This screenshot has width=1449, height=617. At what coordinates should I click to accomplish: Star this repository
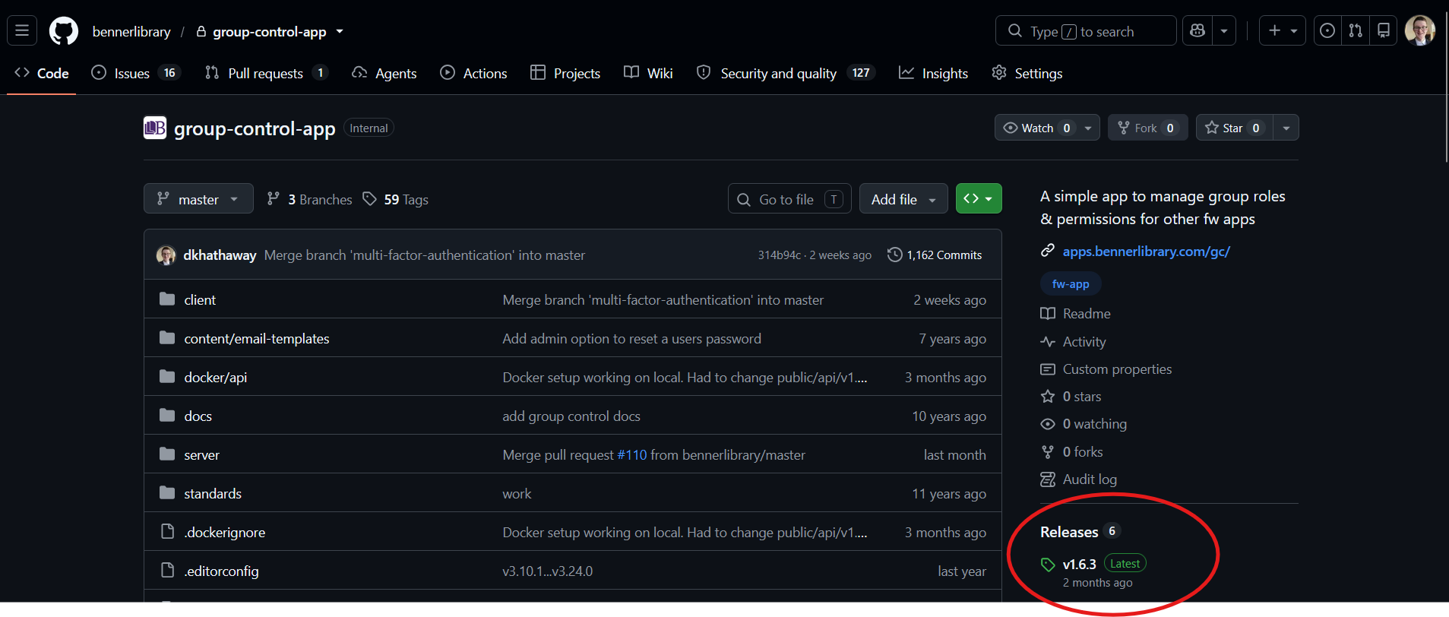pyautogui.click(x=1234, y=128)
